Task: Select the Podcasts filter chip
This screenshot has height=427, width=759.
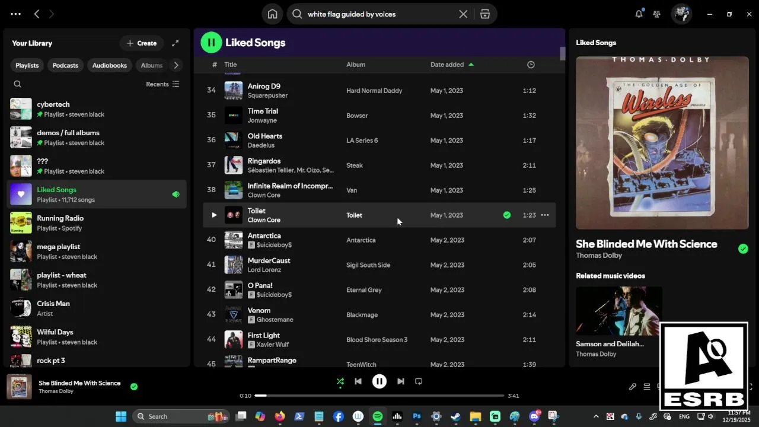Action: [65, 65]
